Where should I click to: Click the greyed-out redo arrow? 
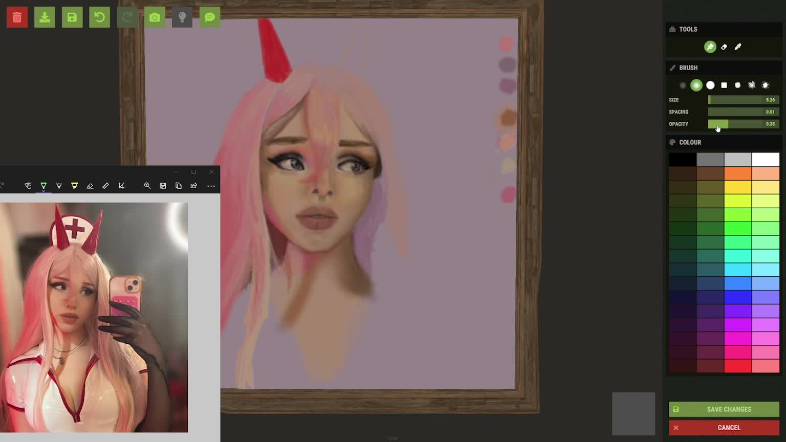[127, 17]
